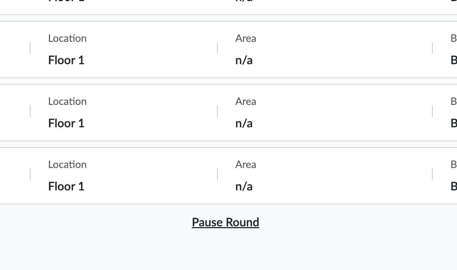Click the Location label in the bottom row
The height and width of the screenshot is (270, 457).
click(67, 165)
